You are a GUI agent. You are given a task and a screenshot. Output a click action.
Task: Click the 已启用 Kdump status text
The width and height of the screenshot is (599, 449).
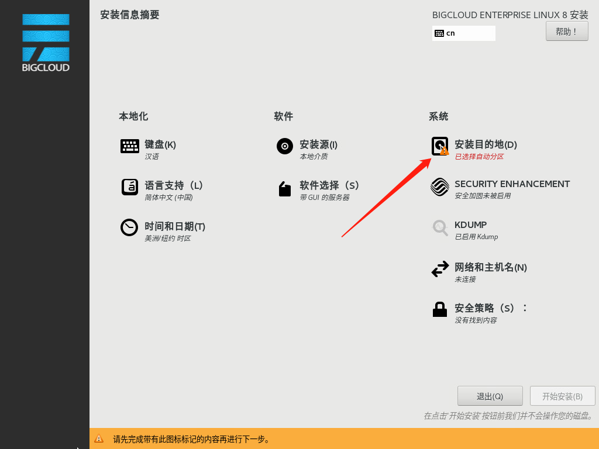click(x=477, y=237)
